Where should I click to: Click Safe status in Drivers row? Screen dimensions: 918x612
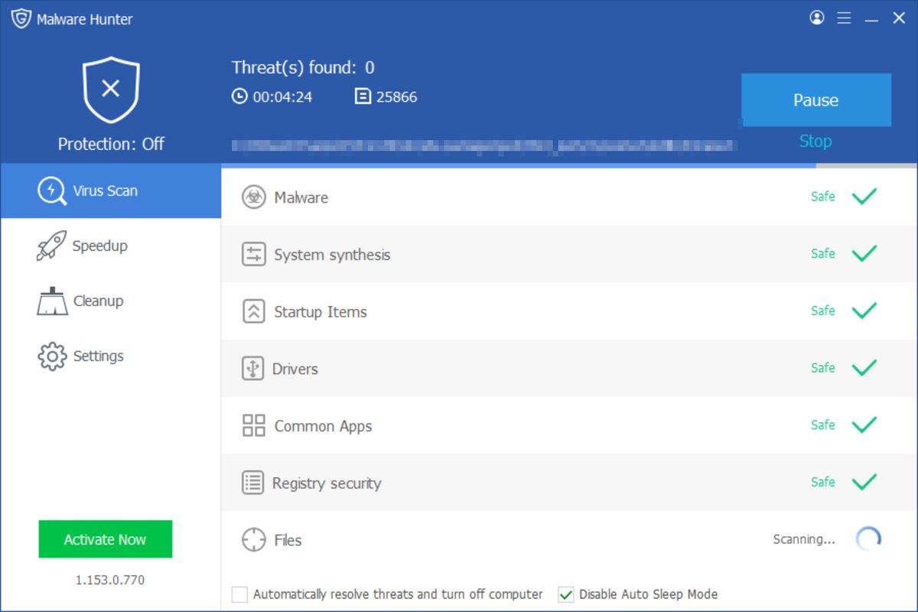click(x=822, y=368)
